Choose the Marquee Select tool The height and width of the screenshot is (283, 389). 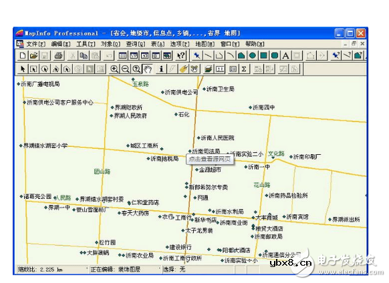(x=33, y=69)
